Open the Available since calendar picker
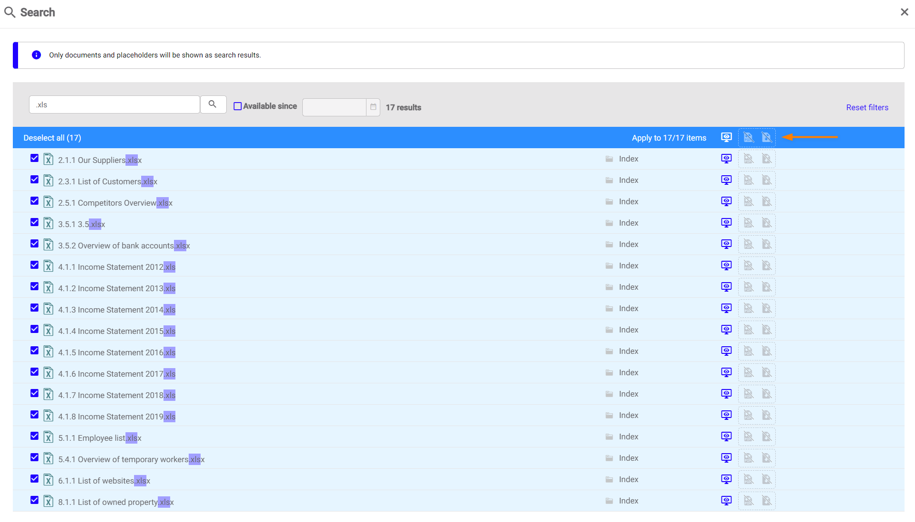This screenshot has height=522, width=915. 373,107
